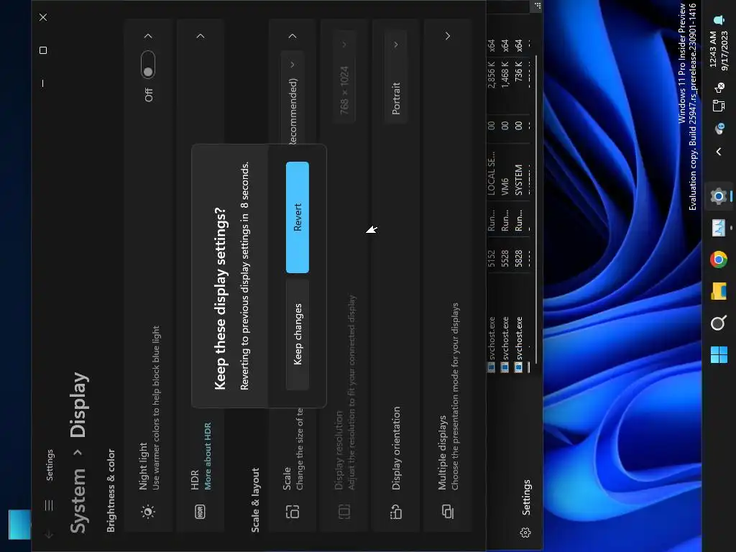This screenshot has width=736, height=552.
Task: Click the Display resolution row icon
Action: point(344,511)
